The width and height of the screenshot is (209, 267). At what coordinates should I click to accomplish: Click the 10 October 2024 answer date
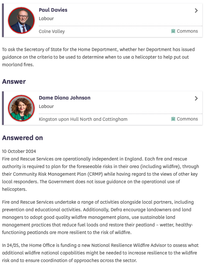(19, 151)
